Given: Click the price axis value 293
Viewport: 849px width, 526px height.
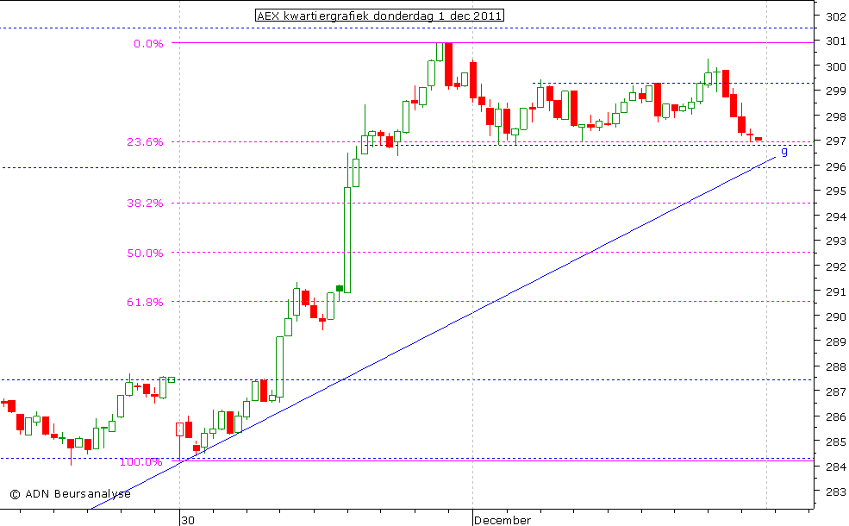Looking at the screenshot, I should tap(836, 241).
